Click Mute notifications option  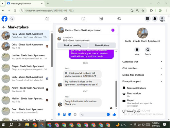(x=142, y=88)
